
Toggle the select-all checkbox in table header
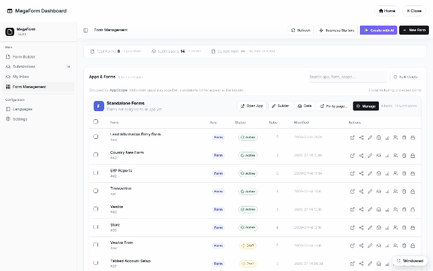(x=96, y=122)
